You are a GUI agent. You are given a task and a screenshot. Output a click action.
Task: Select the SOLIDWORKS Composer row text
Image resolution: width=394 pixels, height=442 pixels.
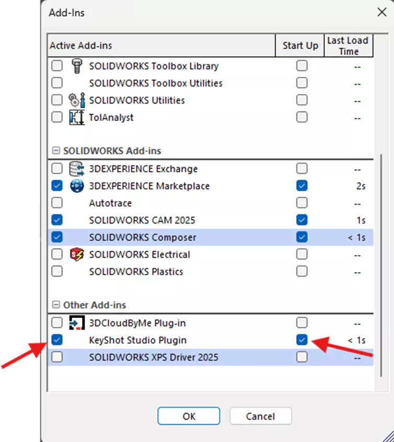(x=143, y=237)
